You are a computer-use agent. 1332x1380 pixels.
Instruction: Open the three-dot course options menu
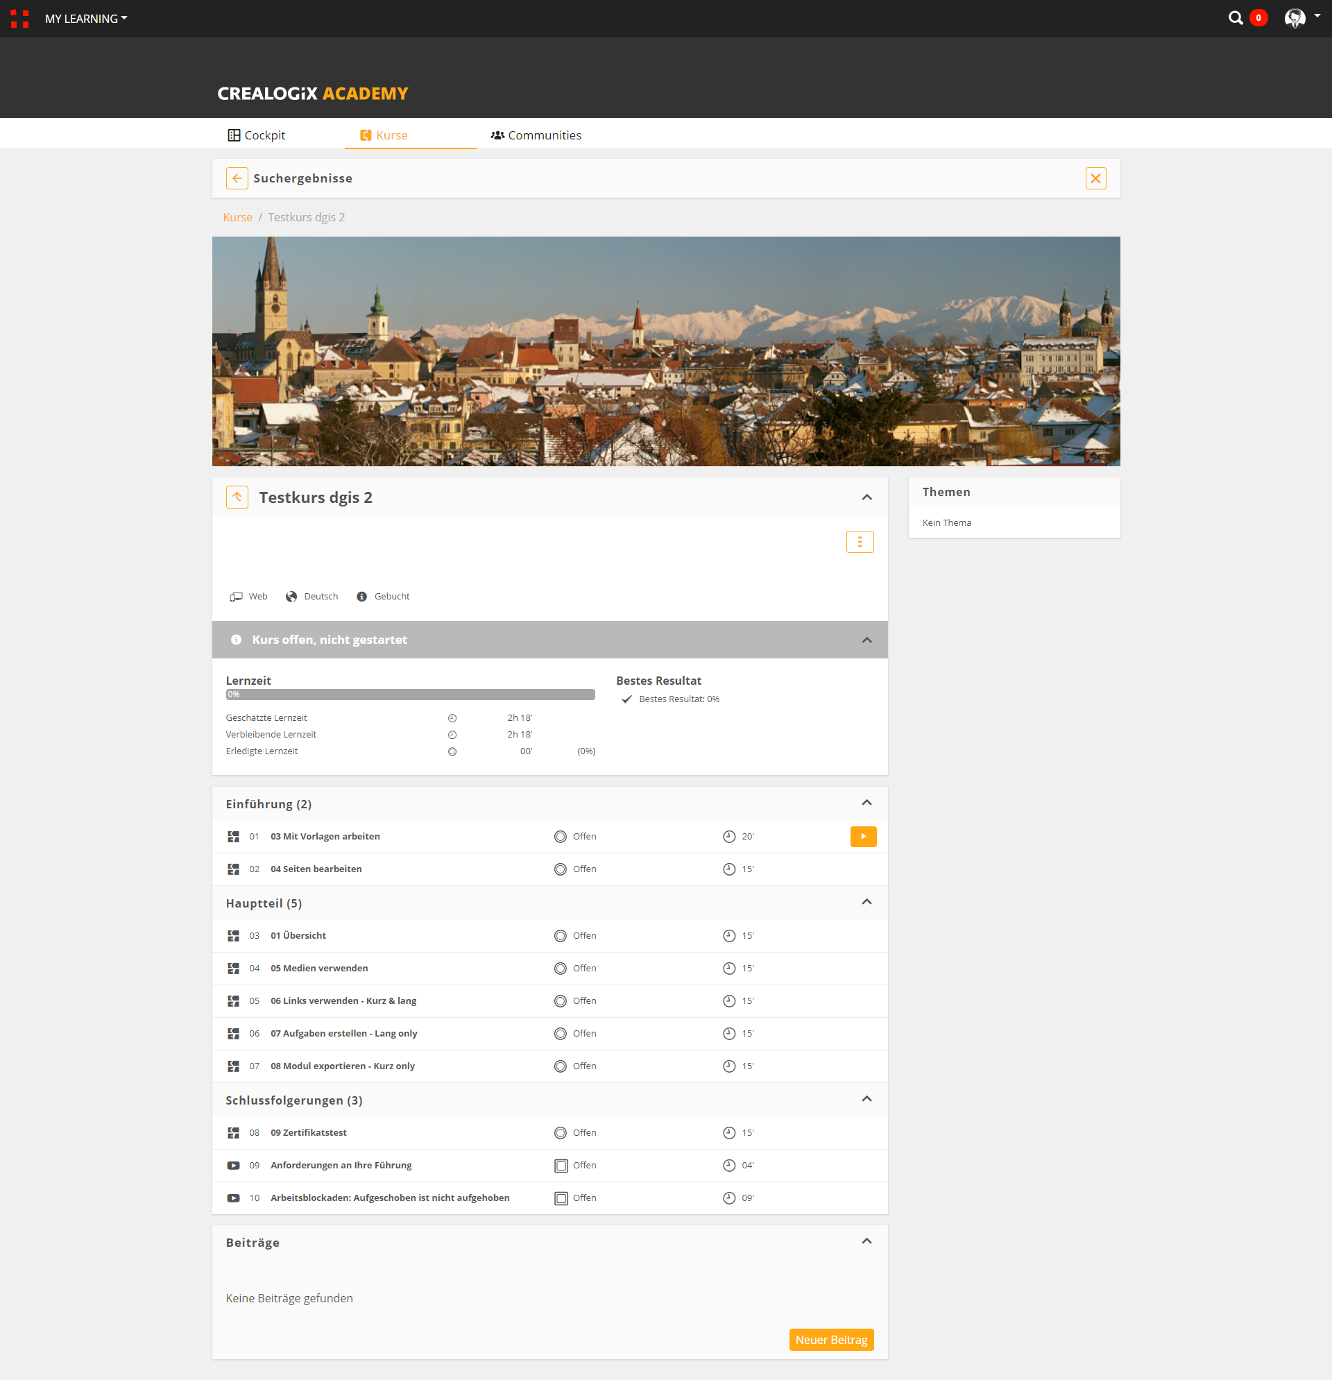[860, 541]
